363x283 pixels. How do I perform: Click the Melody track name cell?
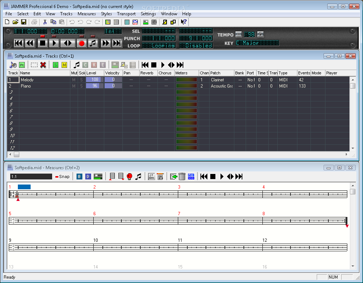(x=45, y=80)
